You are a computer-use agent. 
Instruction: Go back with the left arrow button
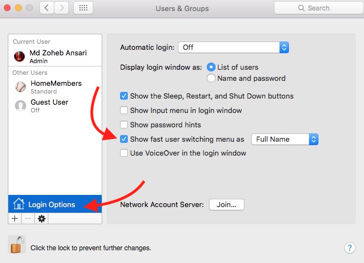pyautogui.click(x=47, y=8)
